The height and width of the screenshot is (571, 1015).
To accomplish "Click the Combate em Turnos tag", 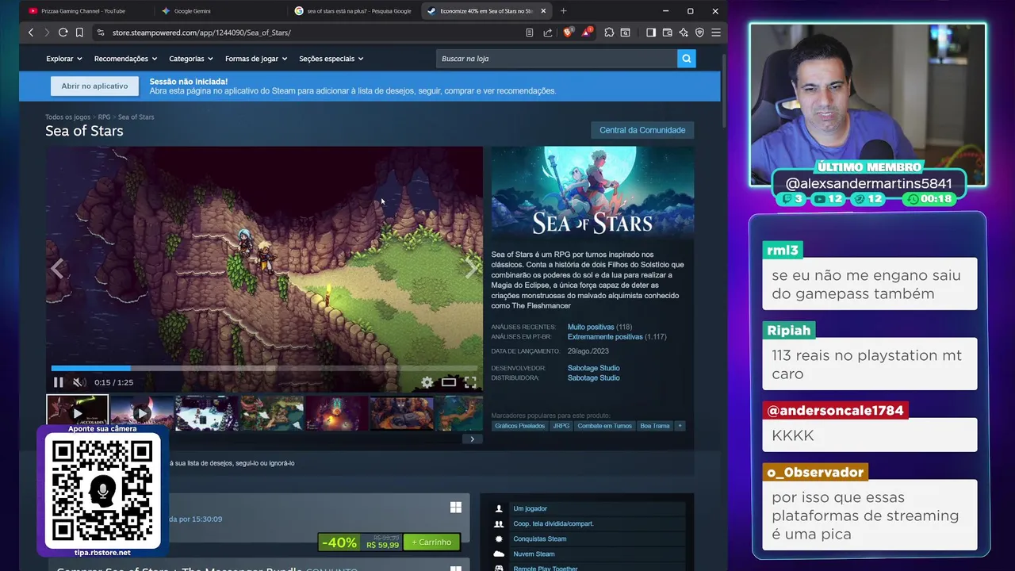I will [604, 426].
